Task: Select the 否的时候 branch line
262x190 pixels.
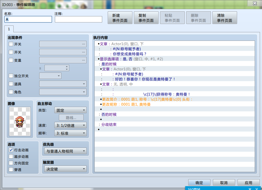Action: click(x=175, y=114)
